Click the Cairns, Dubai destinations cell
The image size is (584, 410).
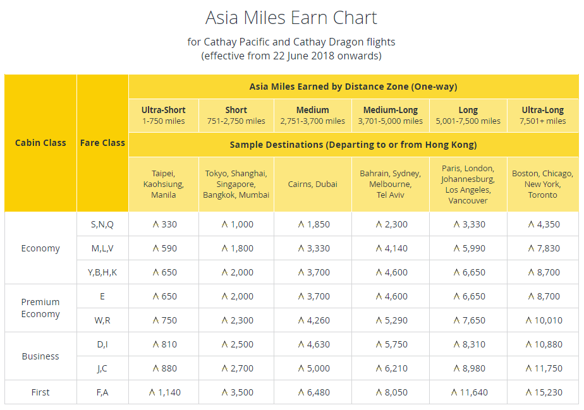(312, 184)
